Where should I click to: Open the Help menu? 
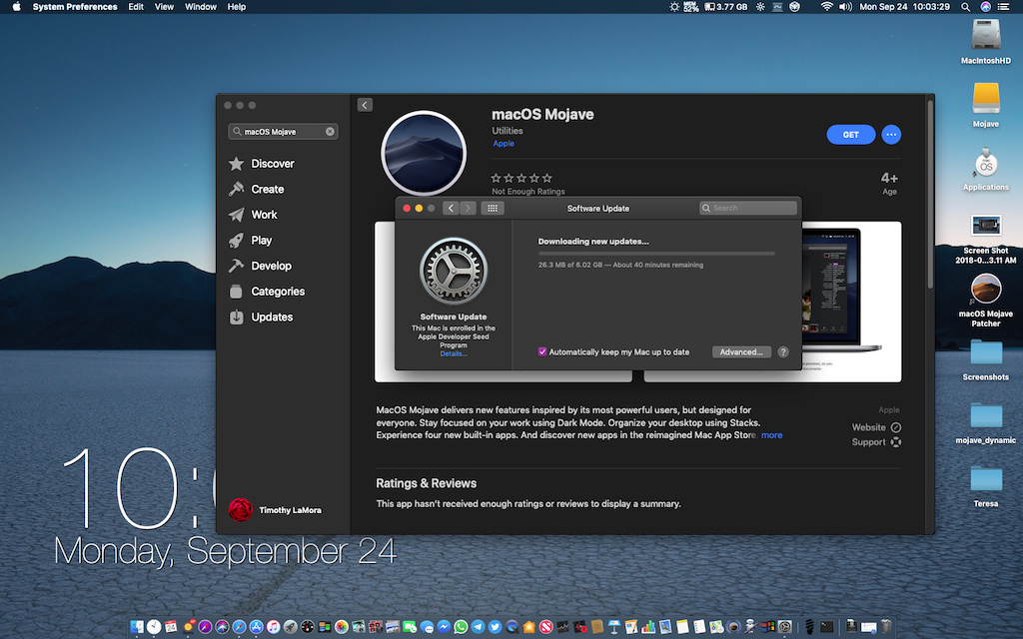(236, 7)
